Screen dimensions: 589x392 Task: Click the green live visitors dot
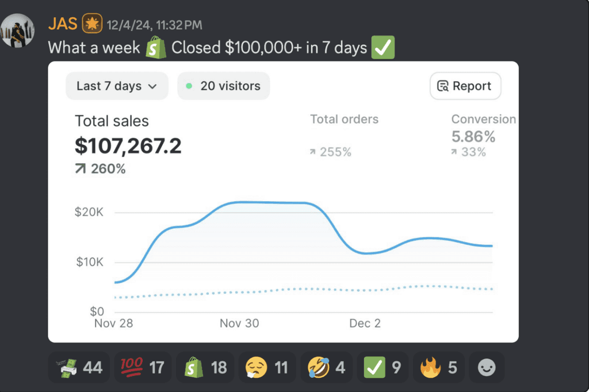click(x=189, y=86)
